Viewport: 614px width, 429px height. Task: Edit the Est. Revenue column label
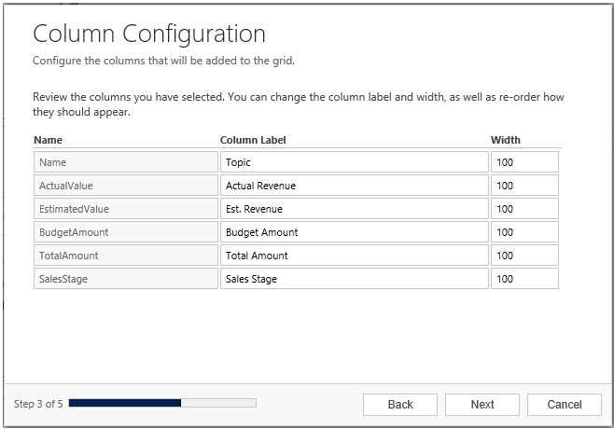355,209
